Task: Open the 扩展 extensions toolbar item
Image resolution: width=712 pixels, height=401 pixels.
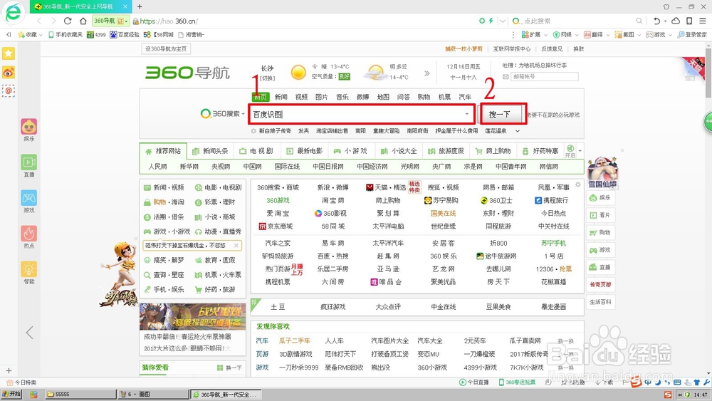Action: [x=531, y=34]
